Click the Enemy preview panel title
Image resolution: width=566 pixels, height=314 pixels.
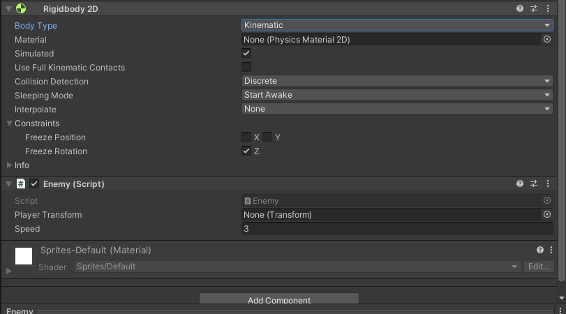(x=20, y=311)
